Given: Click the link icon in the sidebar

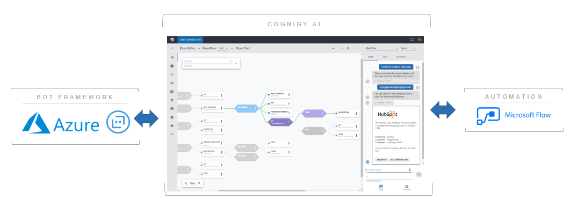Looking at the screenshot, I should pos(172,83).
